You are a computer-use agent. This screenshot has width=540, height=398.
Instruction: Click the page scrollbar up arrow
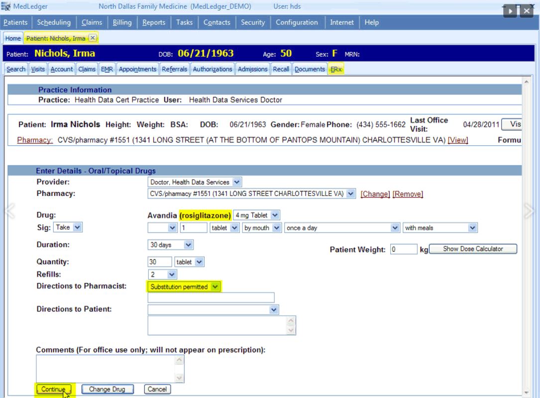pyautogui.click(x=526, y=82)
